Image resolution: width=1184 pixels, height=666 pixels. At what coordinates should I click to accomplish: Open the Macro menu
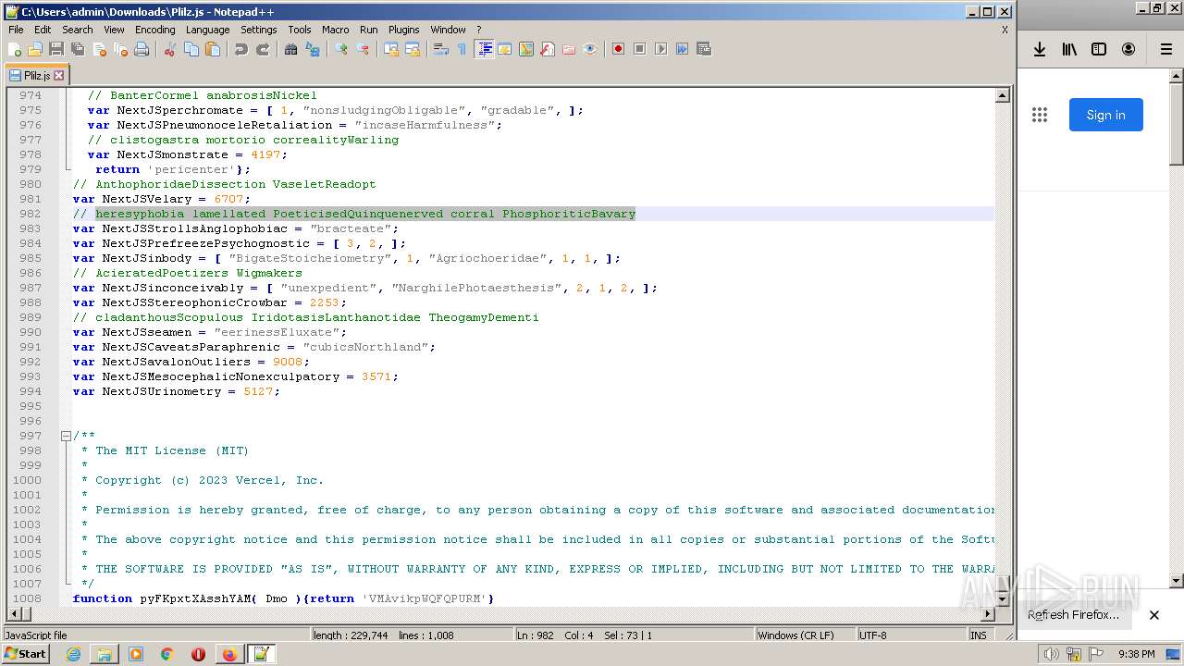coord(335,30)
